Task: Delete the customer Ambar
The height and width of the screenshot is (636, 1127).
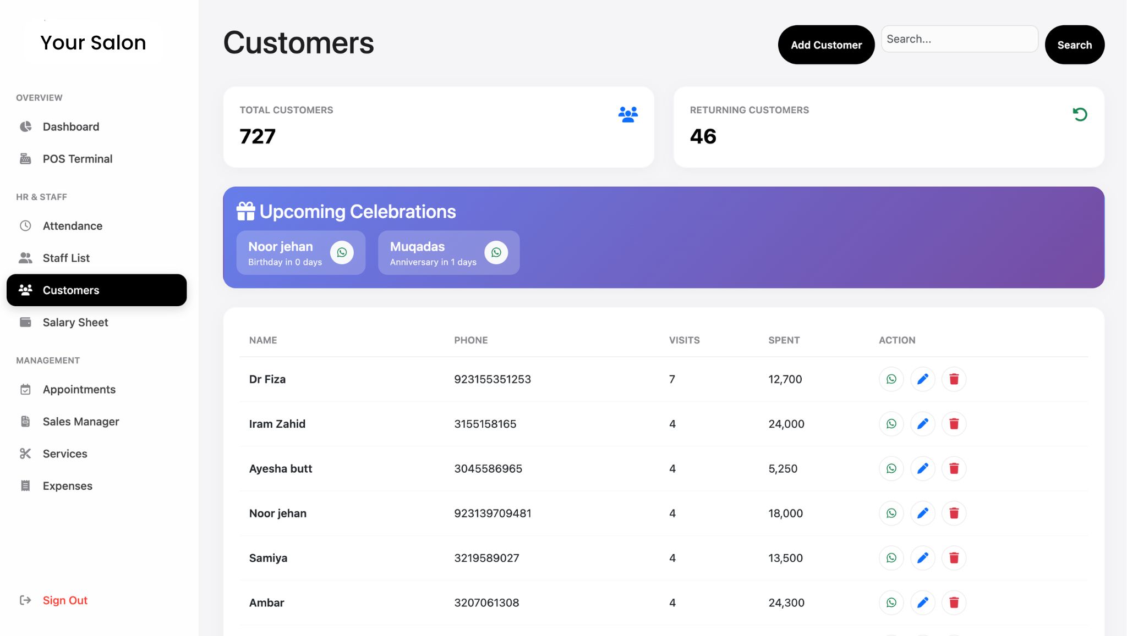Action: pyautogui.click(x=954, y=602)
